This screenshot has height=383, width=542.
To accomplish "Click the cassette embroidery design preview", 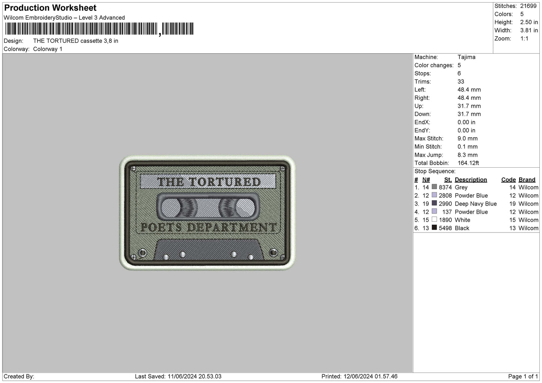I will click(207, 213).
